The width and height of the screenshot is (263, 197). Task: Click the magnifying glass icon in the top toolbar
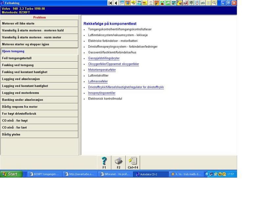click(x=214, y=3)
